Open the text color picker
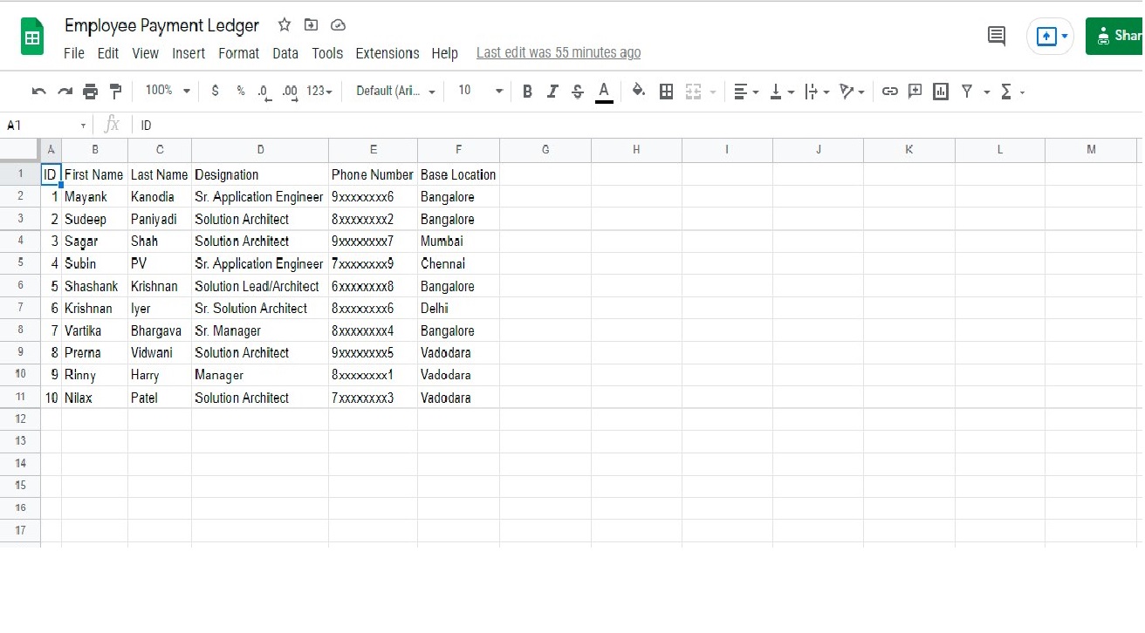Viewport: 1145px width, 633px height. [603, 91]
